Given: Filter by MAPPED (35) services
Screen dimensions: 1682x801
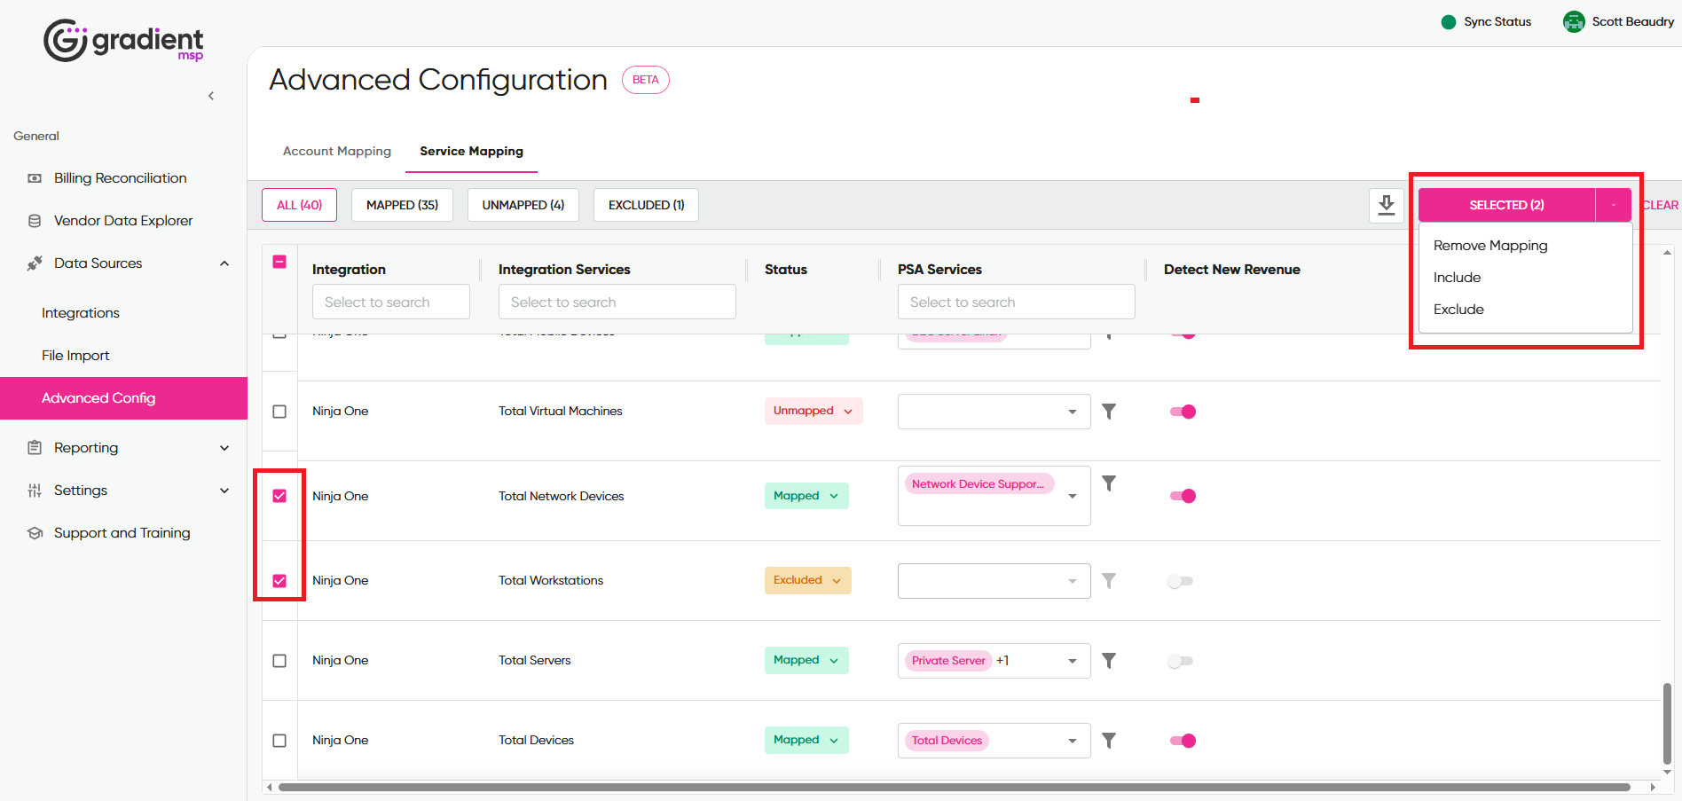Looking at the screenshot, I should pos(402,205).
